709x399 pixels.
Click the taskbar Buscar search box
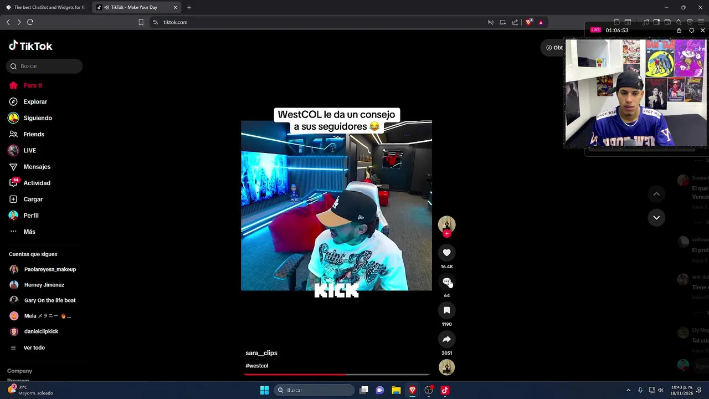(315, 390)
